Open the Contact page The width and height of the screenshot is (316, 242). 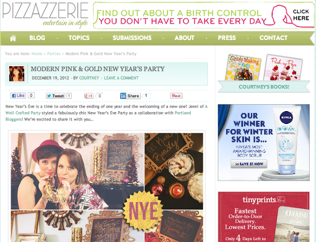pyautogui.click(x=273, y=38)
